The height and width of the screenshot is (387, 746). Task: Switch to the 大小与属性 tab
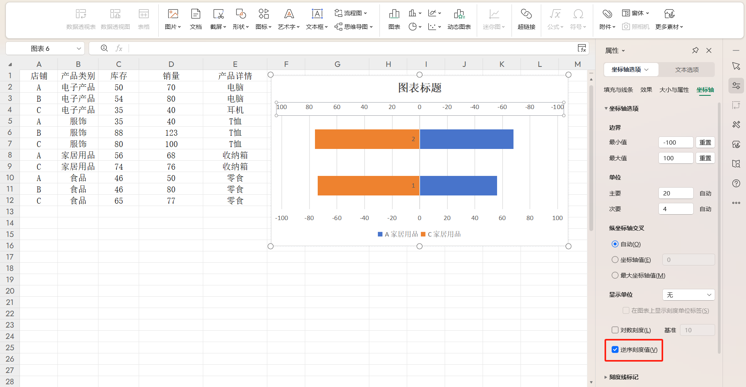click(x=674, y=90)
